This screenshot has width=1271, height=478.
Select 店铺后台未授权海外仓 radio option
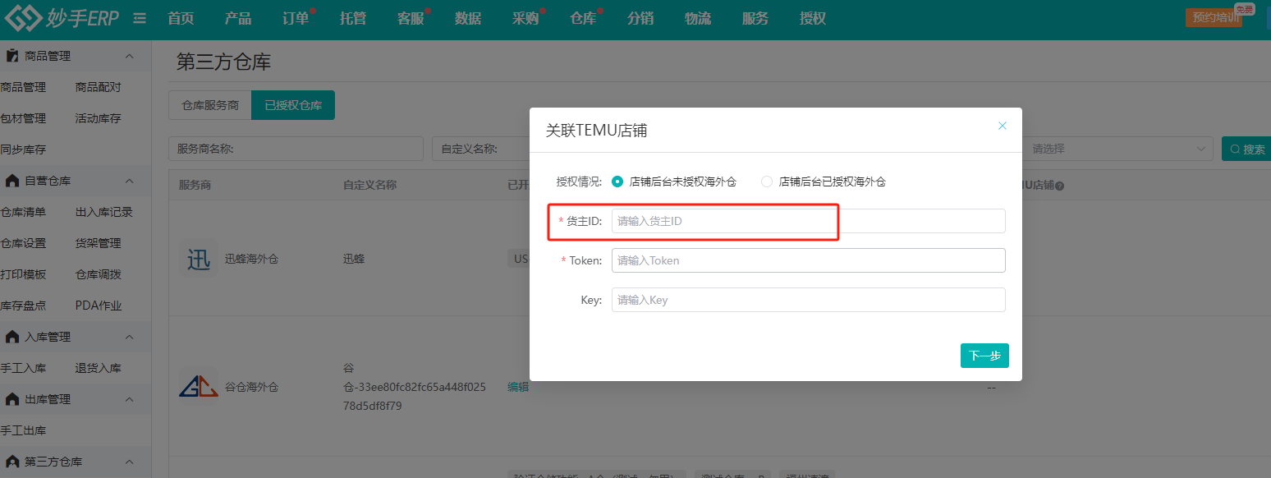[x=617, y=182]
